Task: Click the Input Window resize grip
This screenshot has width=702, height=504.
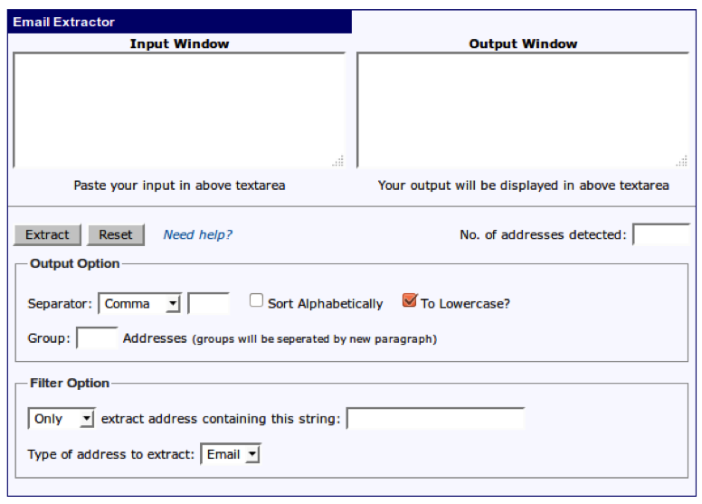Action: click(338, 161)
